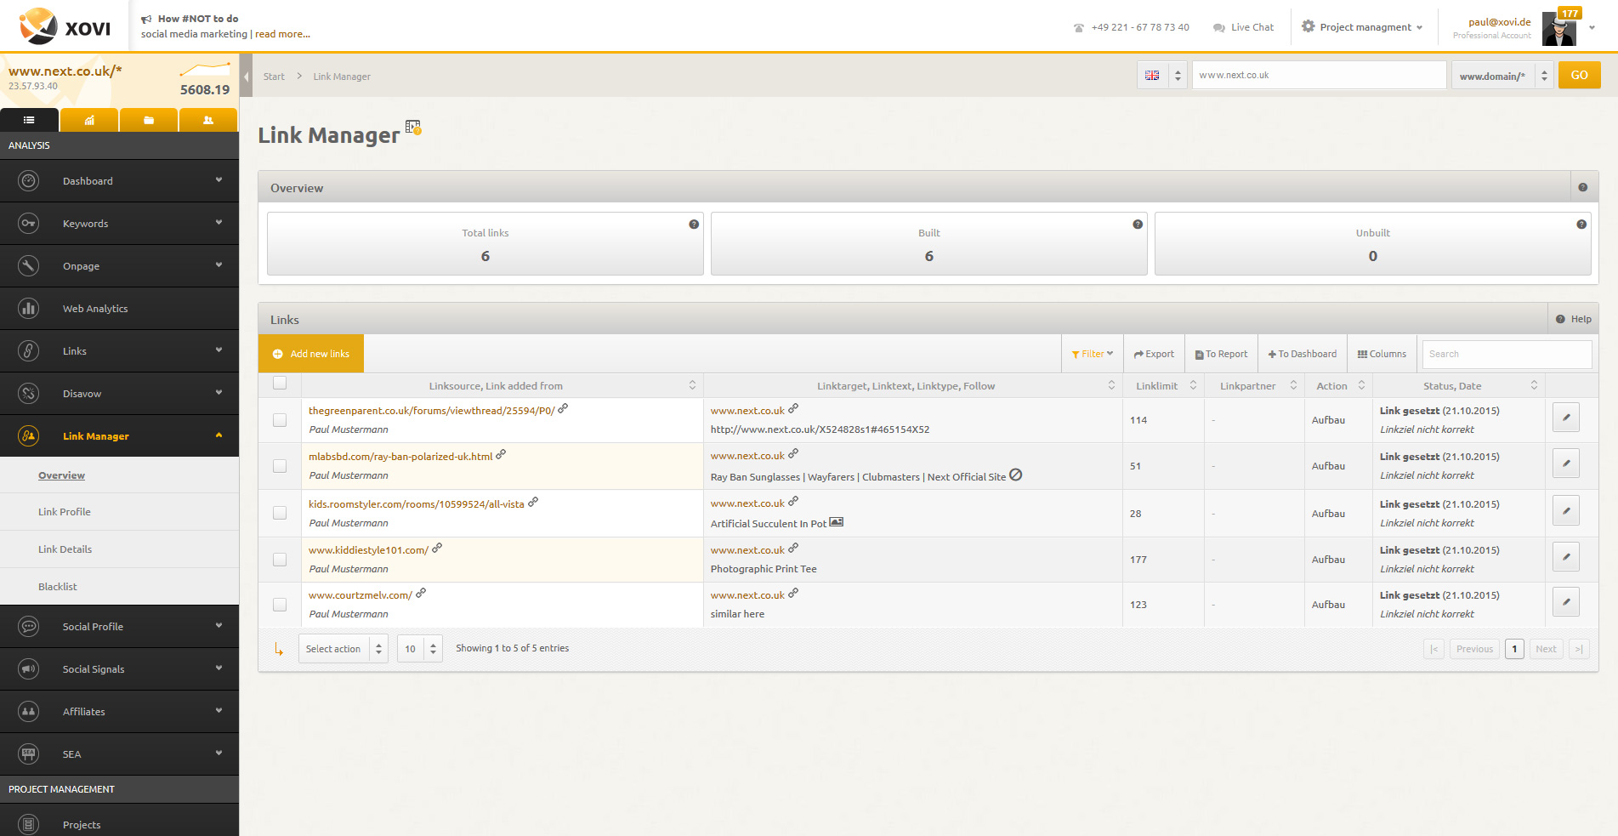Click the Export button
Image resolution: width=1618 pixels, height=836 pixels.
tap(1154, 354)
